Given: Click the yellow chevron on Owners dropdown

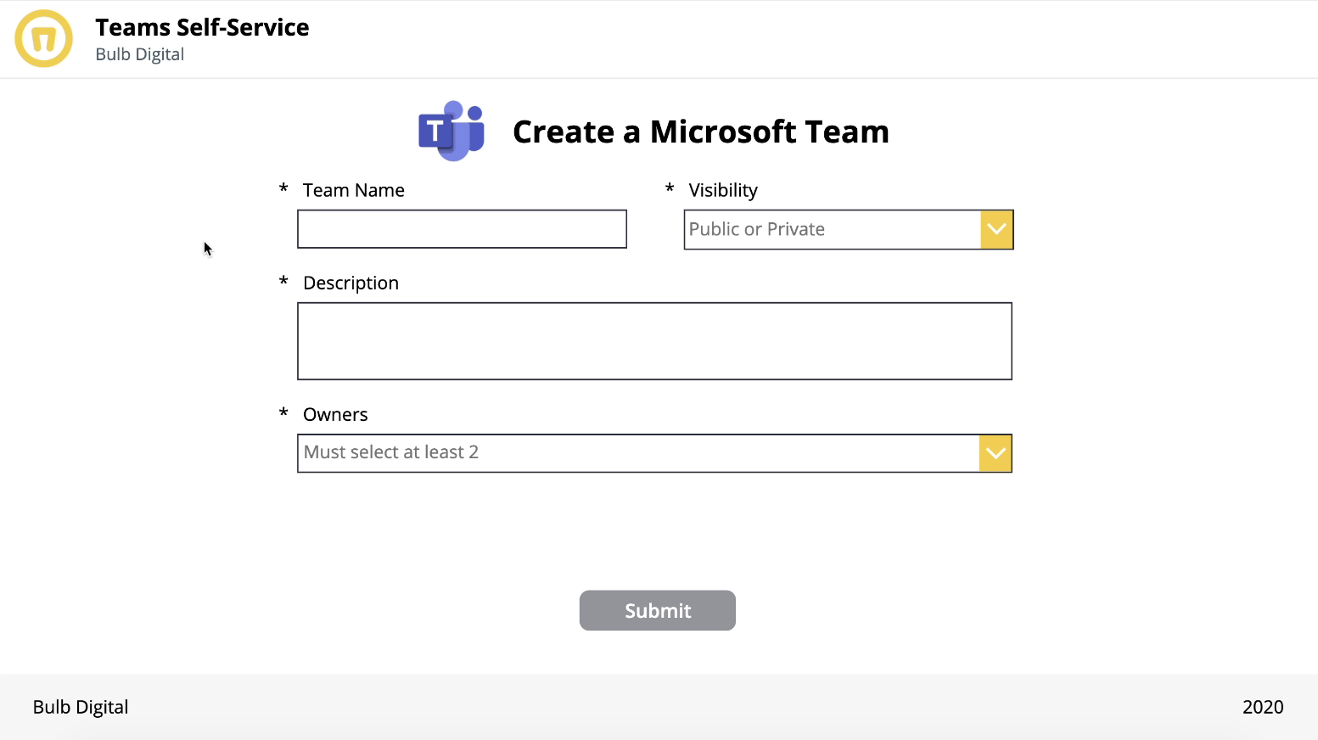Looking at the screenshot, I should click(x=995, y=453).
